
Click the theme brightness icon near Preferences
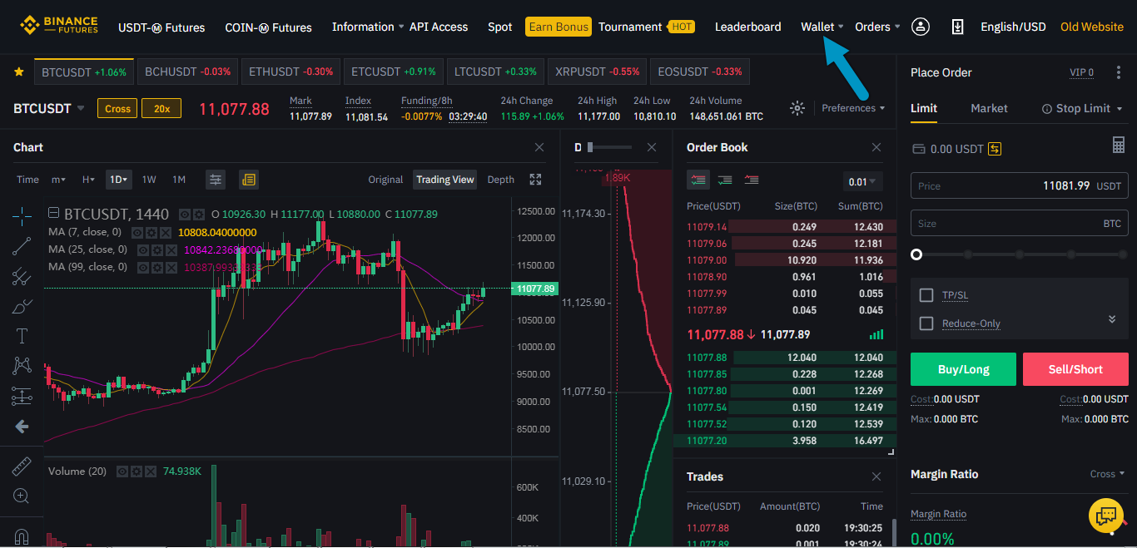point(797,108)
